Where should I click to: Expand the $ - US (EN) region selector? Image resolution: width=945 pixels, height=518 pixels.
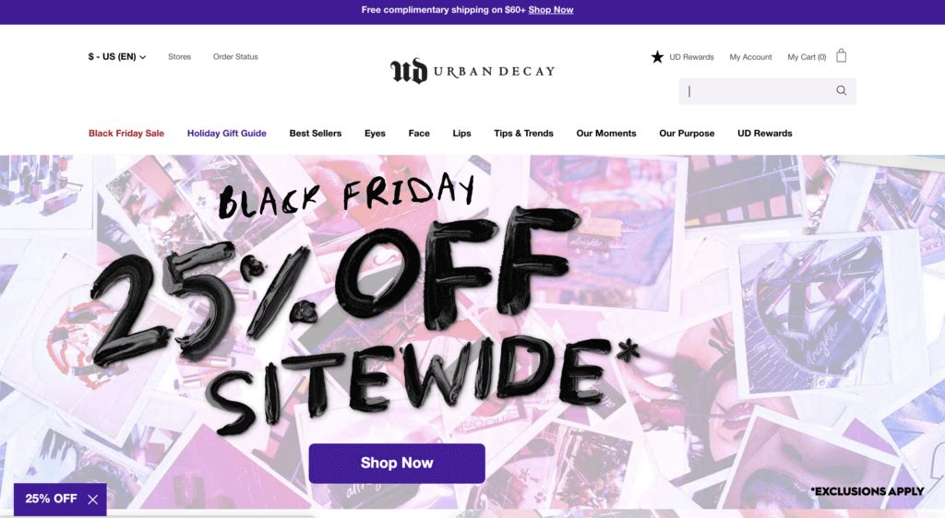117,56
